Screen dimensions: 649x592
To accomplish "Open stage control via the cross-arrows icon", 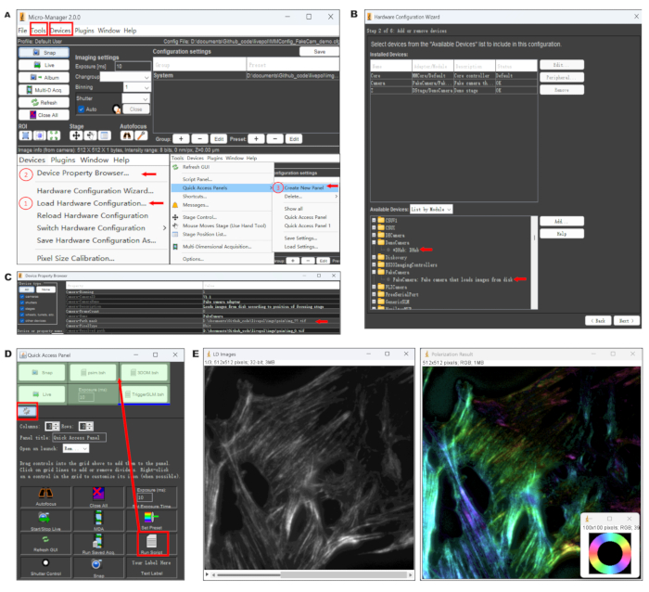I will (x=76, y=135).
